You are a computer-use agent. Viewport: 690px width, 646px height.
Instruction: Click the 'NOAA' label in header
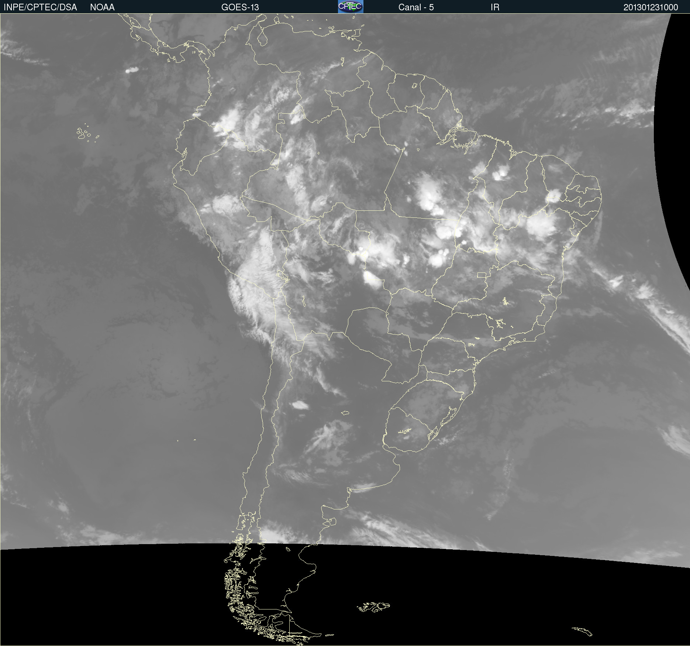point(102,7)
